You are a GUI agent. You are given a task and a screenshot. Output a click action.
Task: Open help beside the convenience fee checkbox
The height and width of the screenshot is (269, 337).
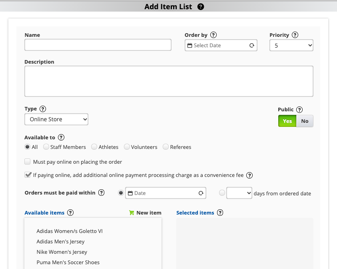[249, 175]
